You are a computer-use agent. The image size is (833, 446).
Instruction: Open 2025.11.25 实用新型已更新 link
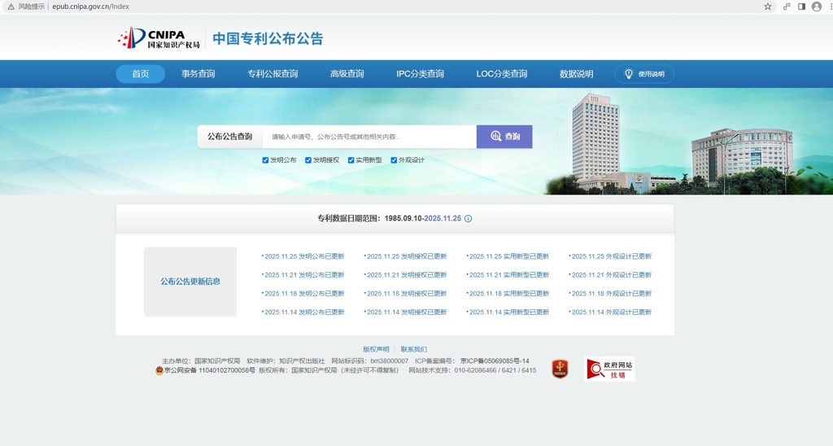click(508, 256)
